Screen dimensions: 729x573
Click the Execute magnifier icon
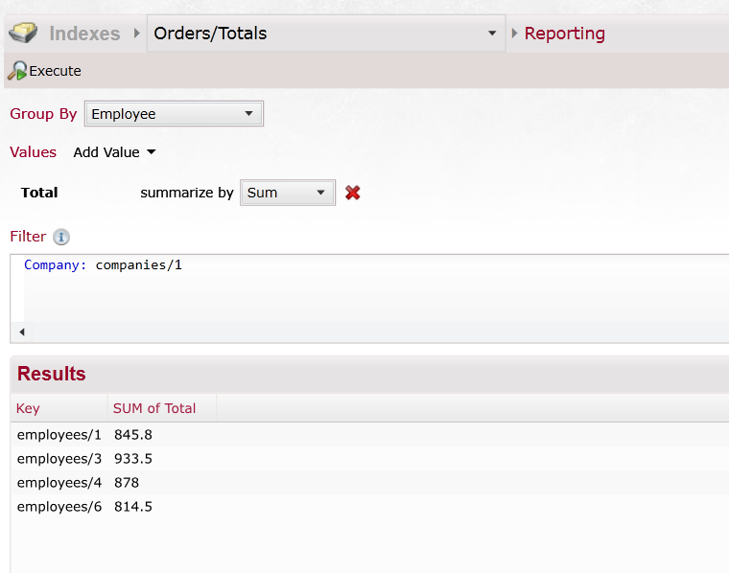coord(17,71)
